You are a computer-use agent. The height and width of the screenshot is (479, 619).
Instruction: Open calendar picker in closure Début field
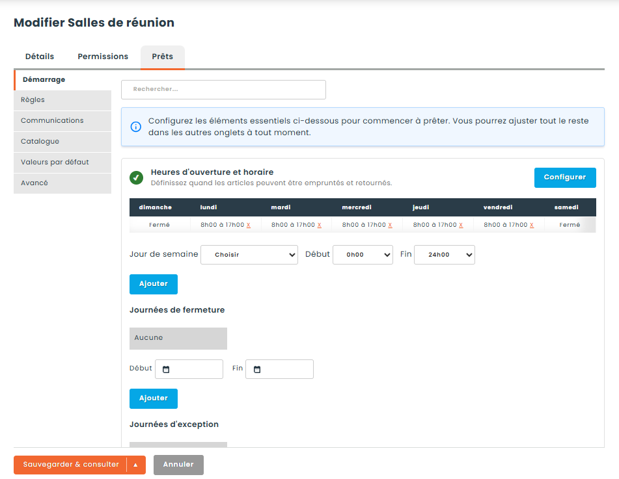click(166, 369)
